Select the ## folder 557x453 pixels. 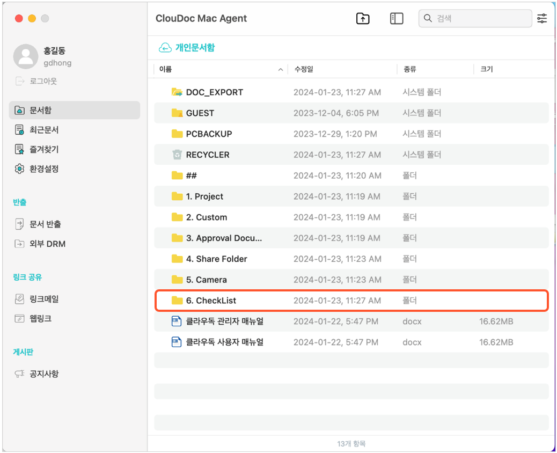click(351, 176)
